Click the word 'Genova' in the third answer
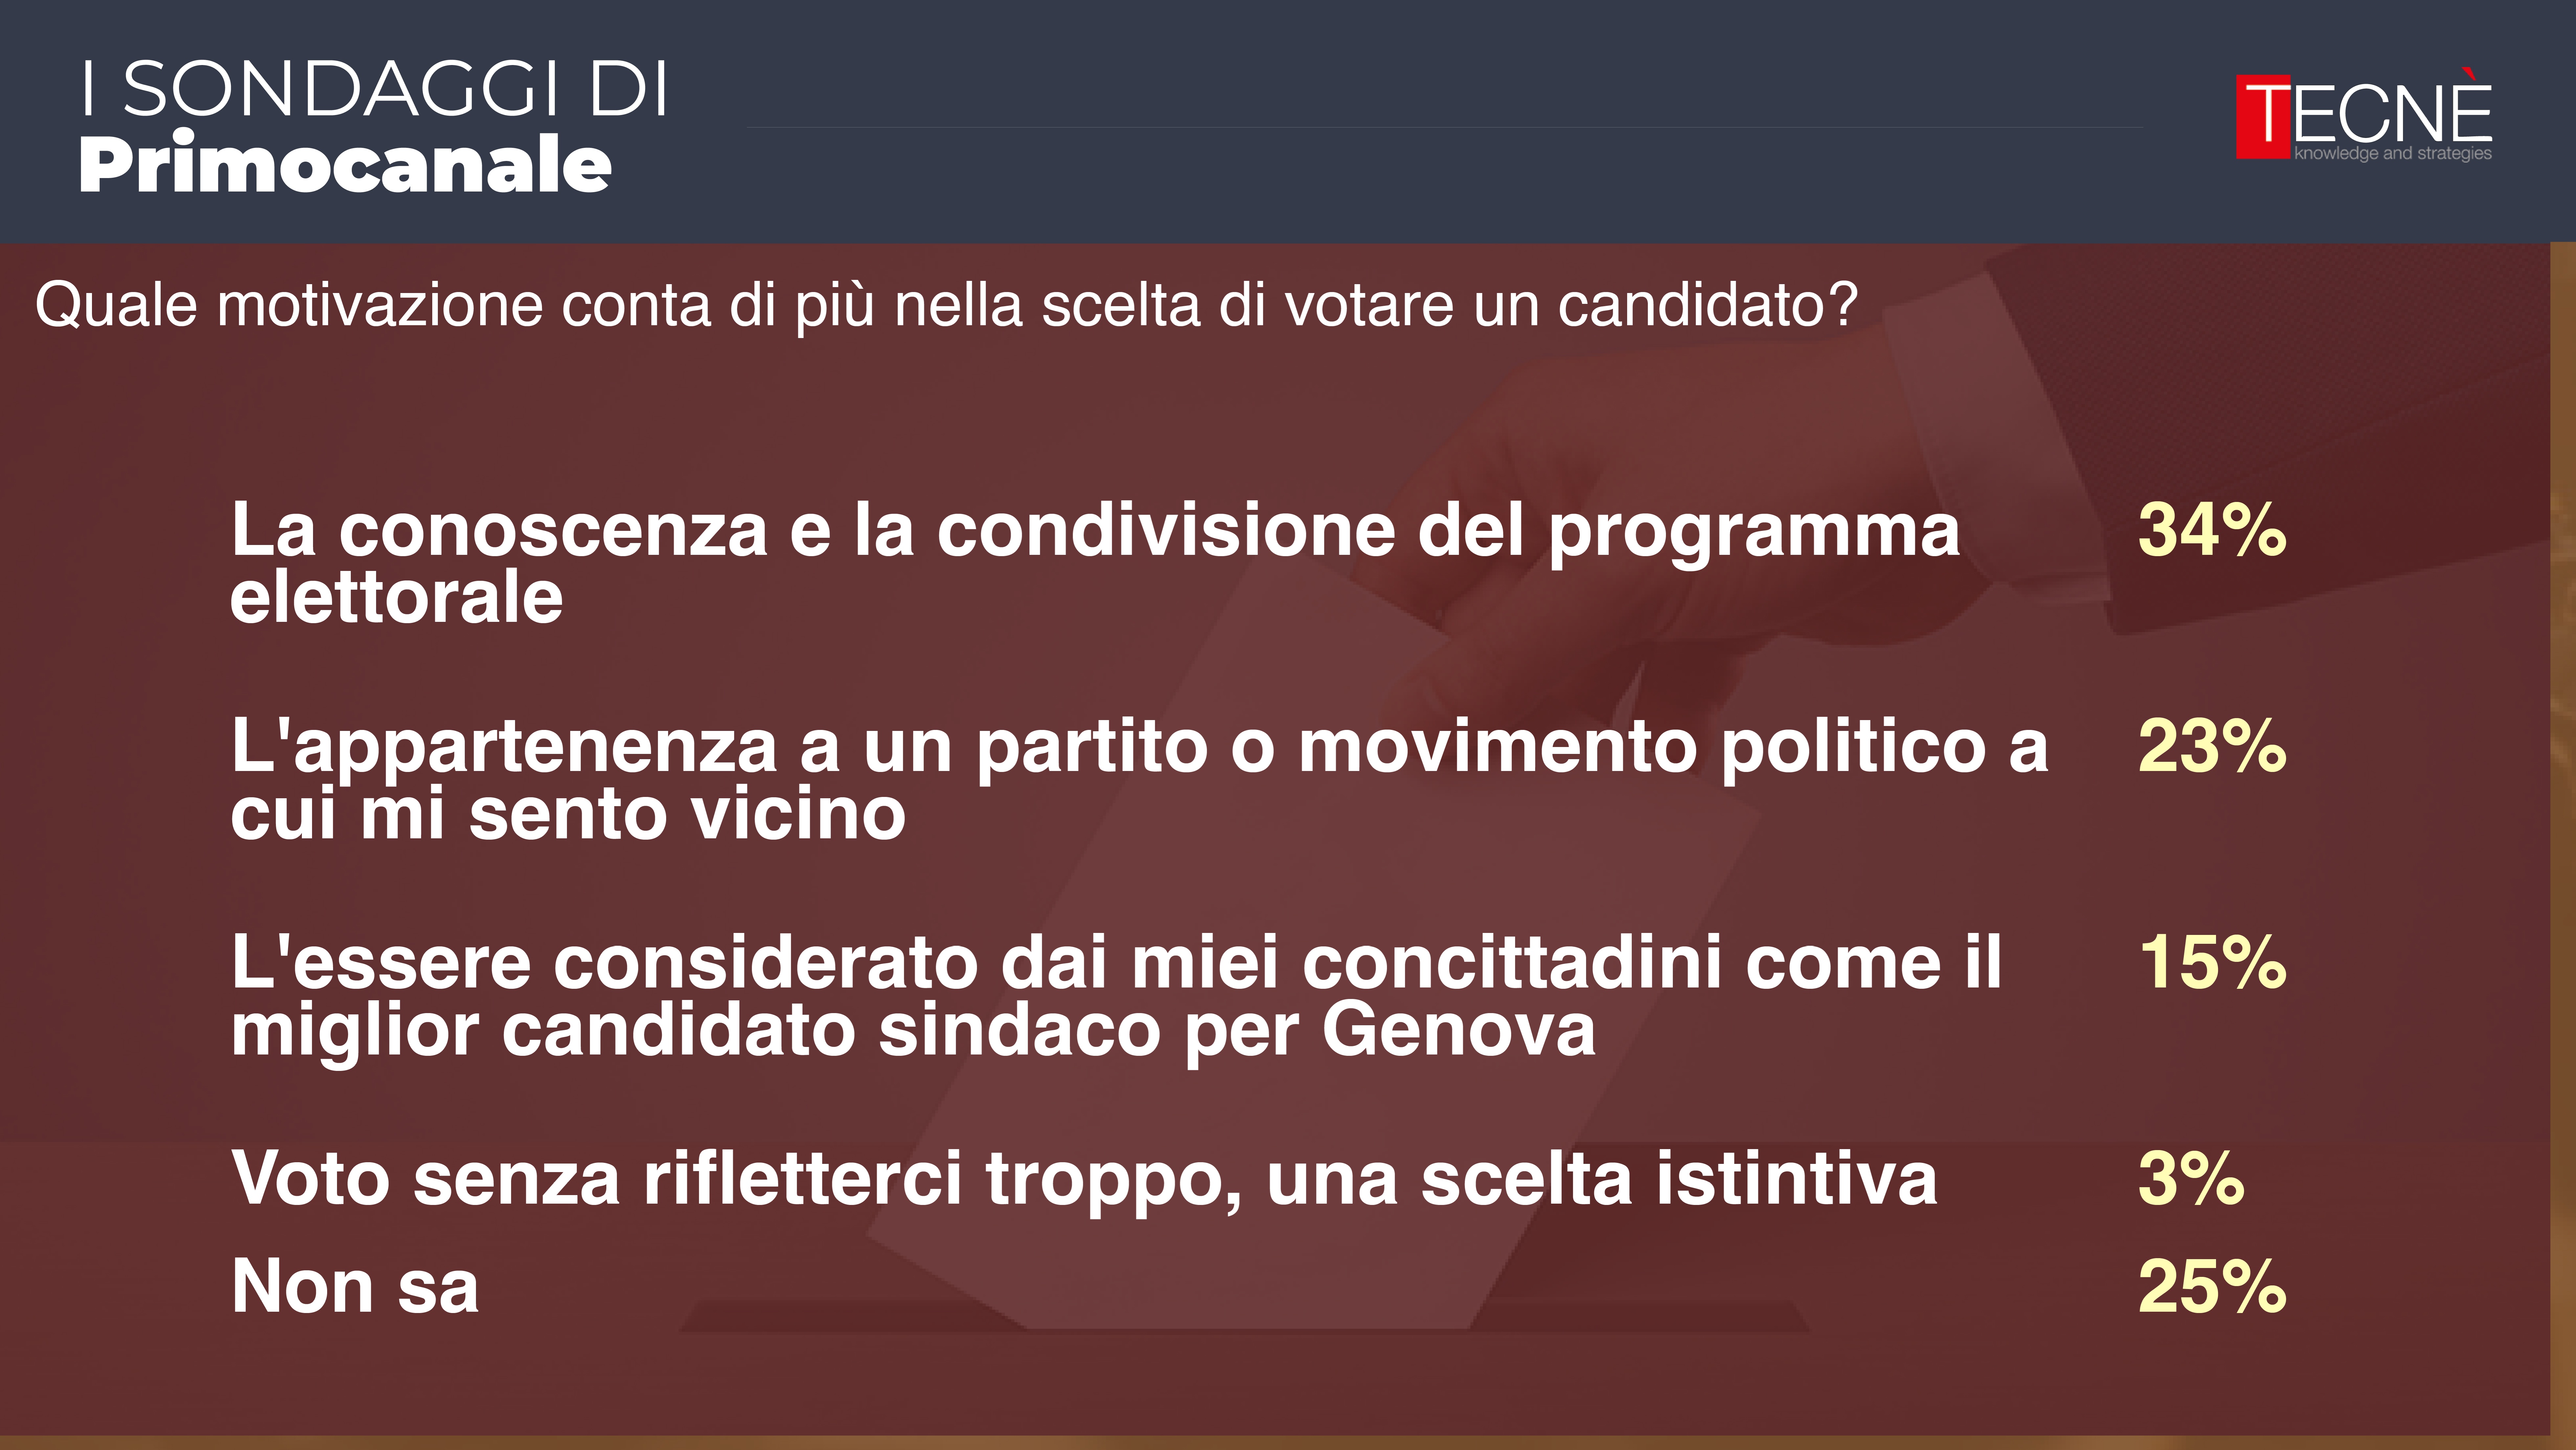Image resolution: width=2576 pixels, height=1450 pixels. (x=1458, y=1030)
